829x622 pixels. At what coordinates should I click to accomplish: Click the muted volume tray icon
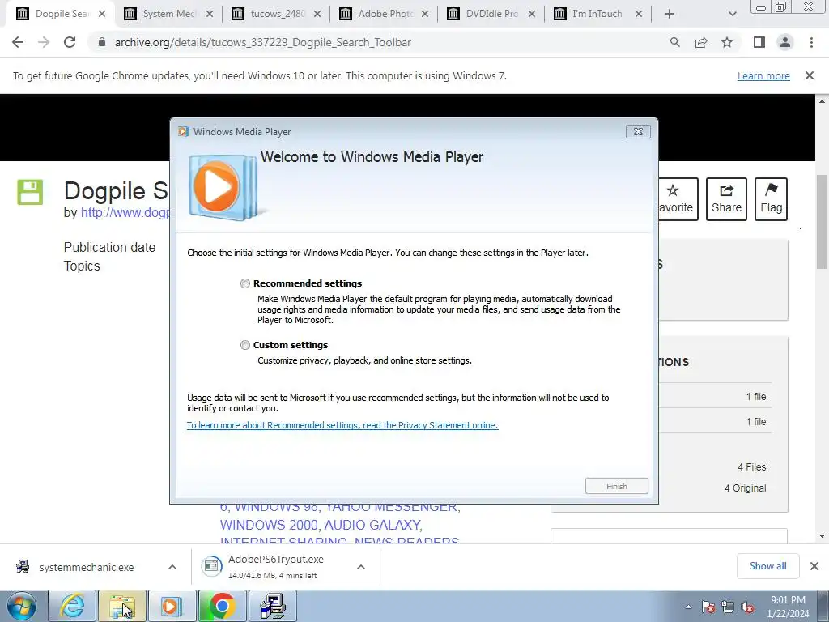click(747, 607)
